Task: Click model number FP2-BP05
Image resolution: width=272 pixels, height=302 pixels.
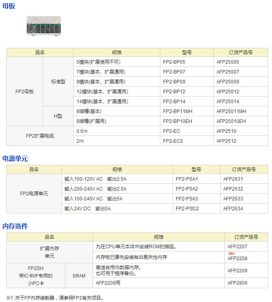Action: tap(174, 62)
